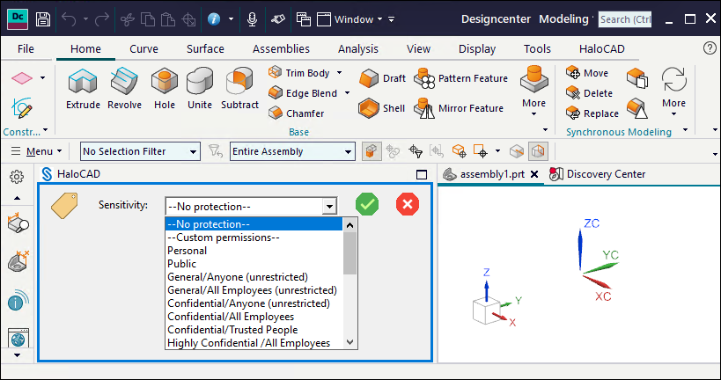Click the blue information icon
The image size is (721, 380).
tap(214, 19)
